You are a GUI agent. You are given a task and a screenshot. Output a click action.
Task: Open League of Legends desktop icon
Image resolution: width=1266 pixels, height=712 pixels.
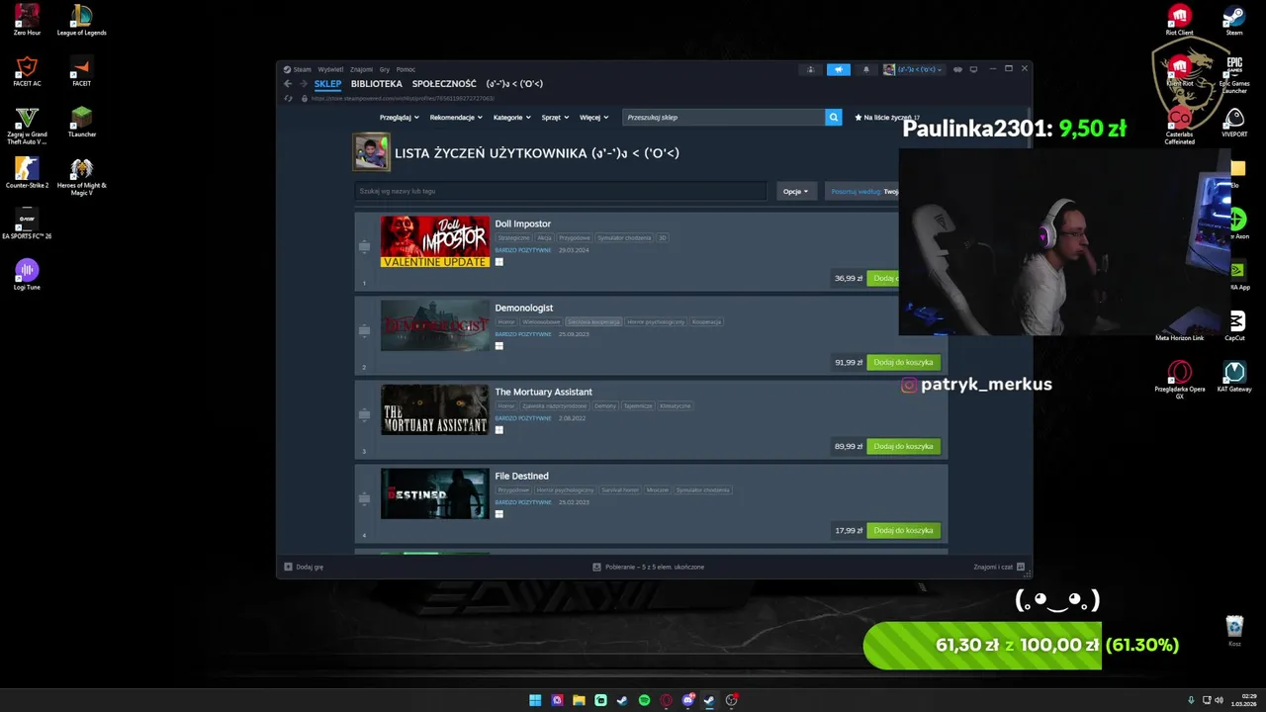tap(81, 20)
